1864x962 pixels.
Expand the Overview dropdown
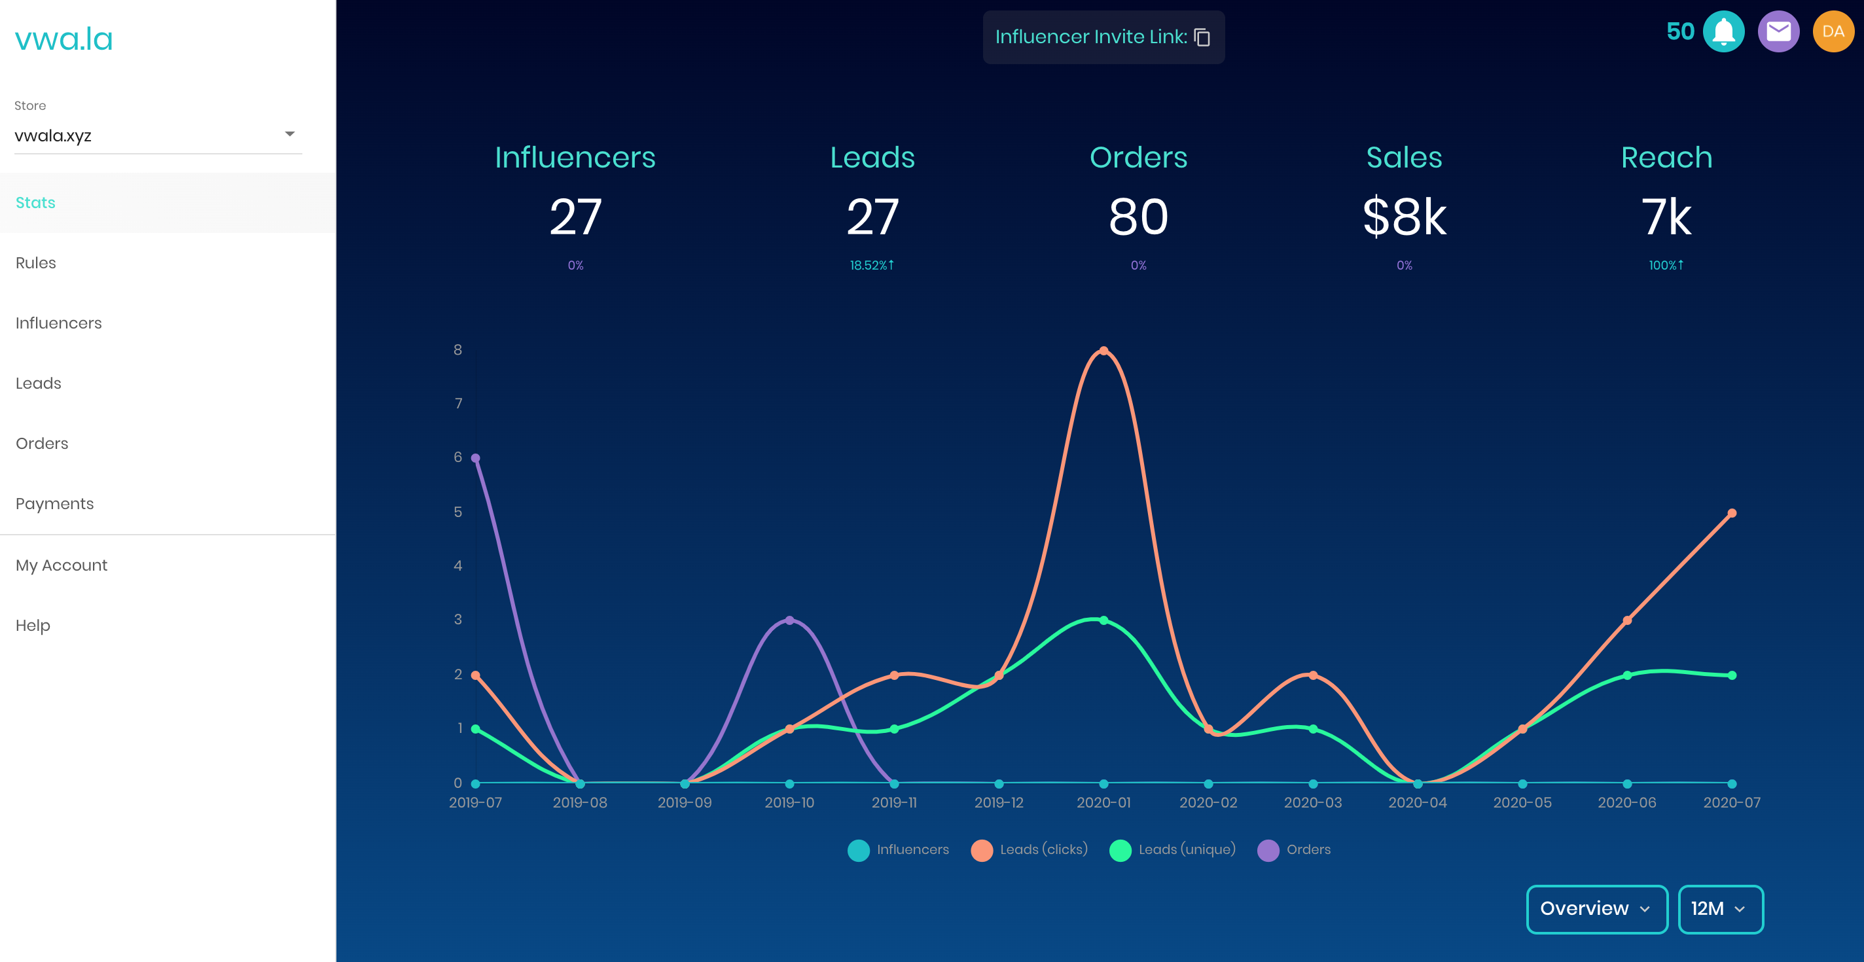click(x=1596, y=908)
